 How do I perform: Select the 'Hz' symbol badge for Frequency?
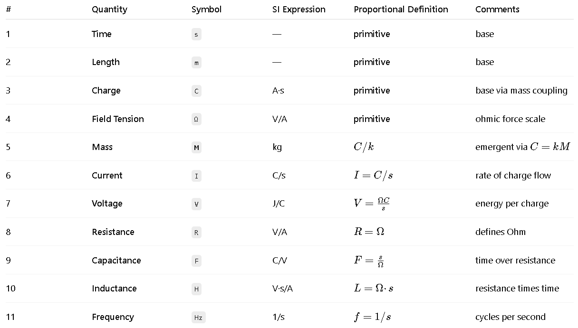coord(198,318)
